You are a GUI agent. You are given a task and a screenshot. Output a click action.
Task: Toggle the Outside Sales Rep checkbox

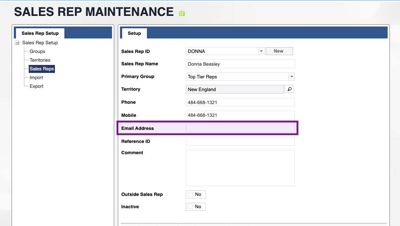(x=191, y=194)
